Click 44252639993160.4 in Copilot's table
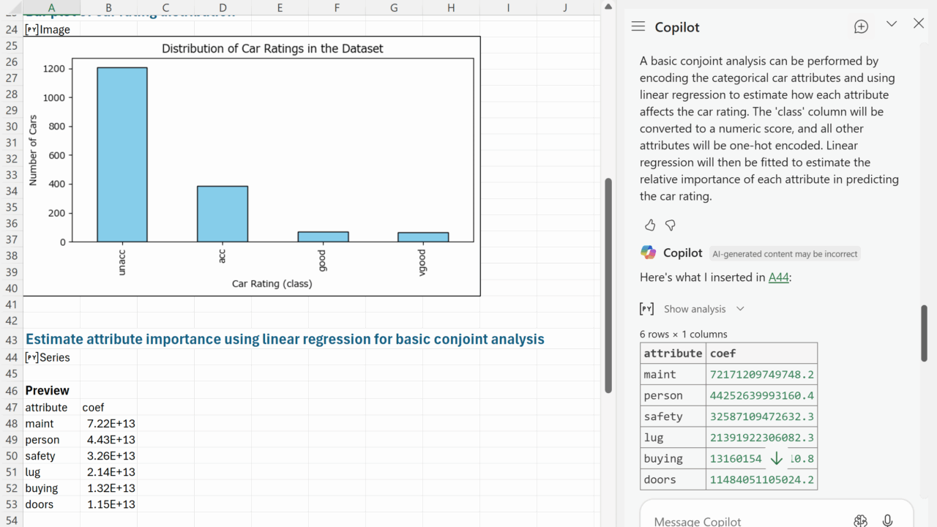937x527 pixels. (761, 396)
